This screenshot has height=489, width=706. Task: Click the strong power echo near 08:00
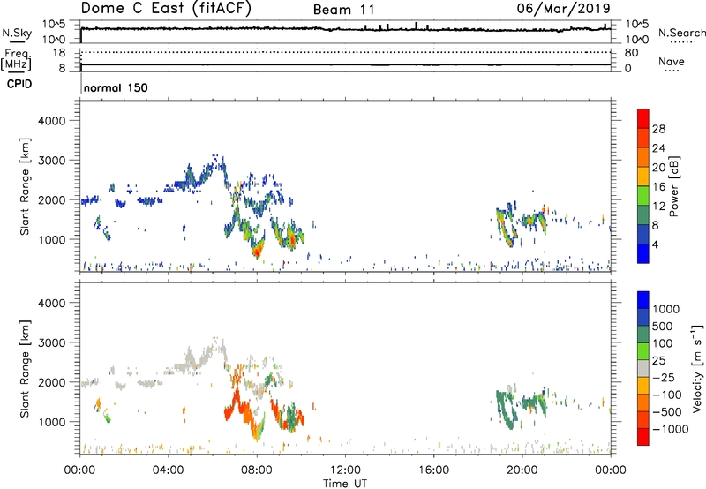coord(257,247)
